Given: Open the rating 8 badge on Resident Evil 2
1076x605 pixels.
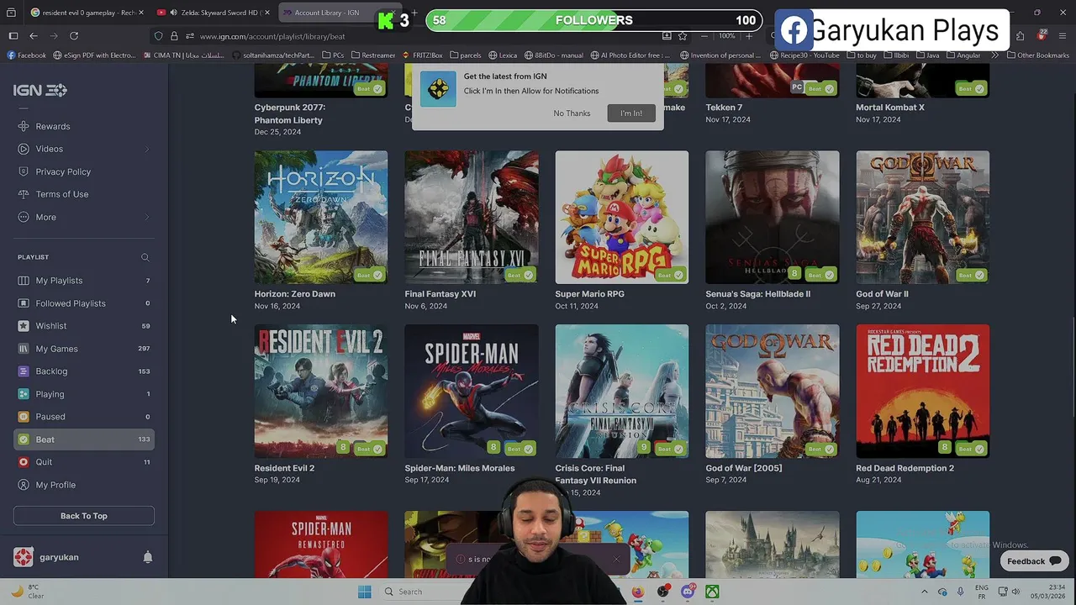Looking at the screenshot, I should [x=343, y=448].
